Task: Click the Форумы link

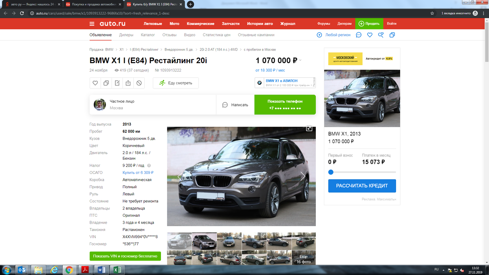Action: click(324, 24)
